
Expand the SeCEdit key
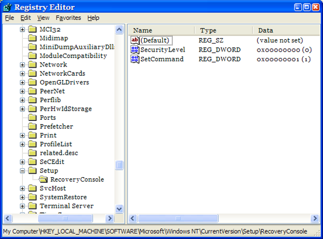(x=22, y=162)
